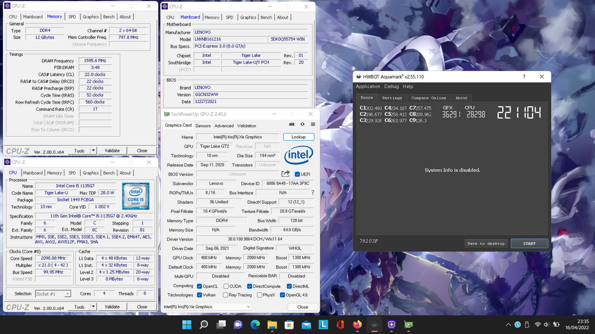Toggle the Vulkan checkbox
Screen dimensions: 595x334
[x=199, y=295]
